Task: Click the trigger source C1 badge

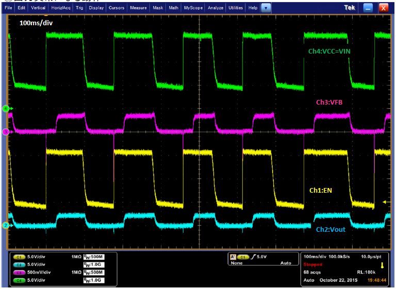Action: (x=242, y=257)
